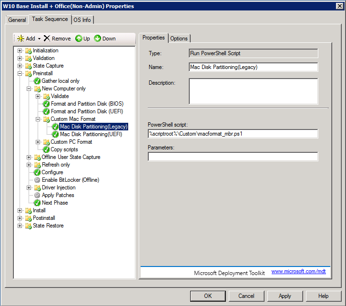
Task: Expand the Postinstall group
Action: [20, 218]
